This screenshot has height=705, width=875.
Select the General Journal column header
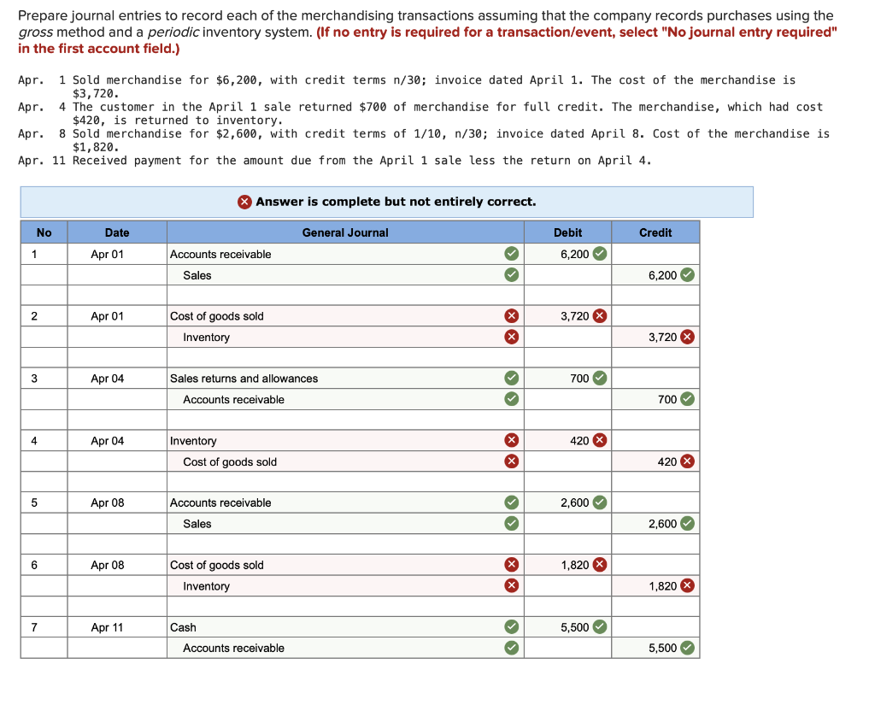coord(345,232)
